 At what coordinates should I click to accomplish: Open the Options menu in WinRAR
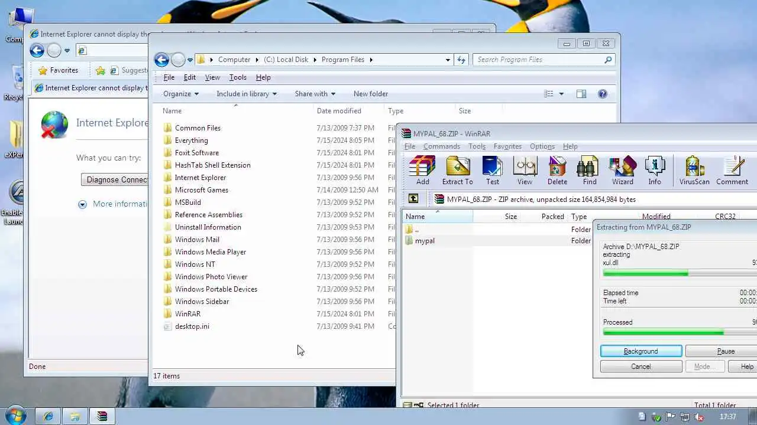pos(542,146)
